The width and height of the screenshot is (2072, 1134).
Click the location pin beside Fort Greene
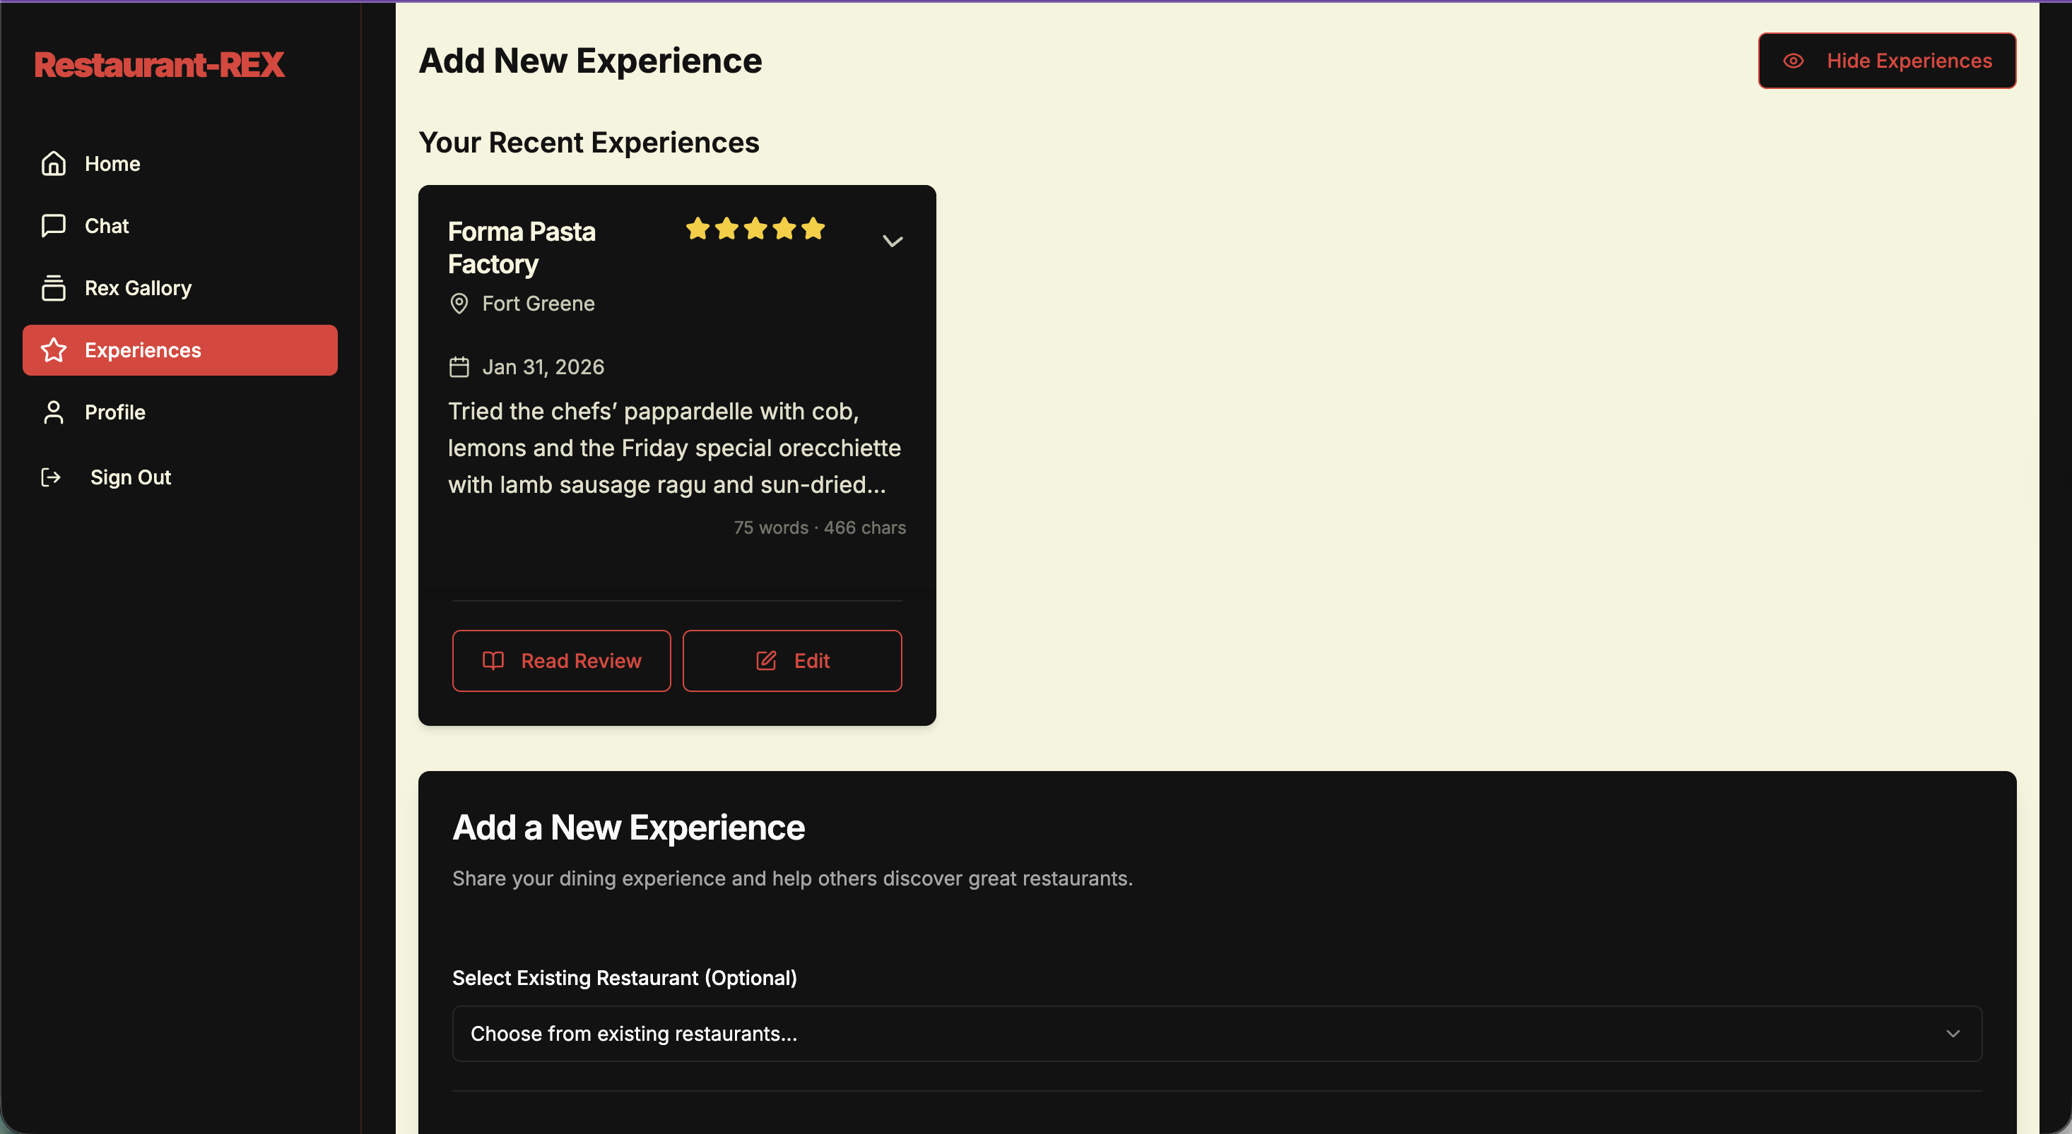(x=459, y=304)
